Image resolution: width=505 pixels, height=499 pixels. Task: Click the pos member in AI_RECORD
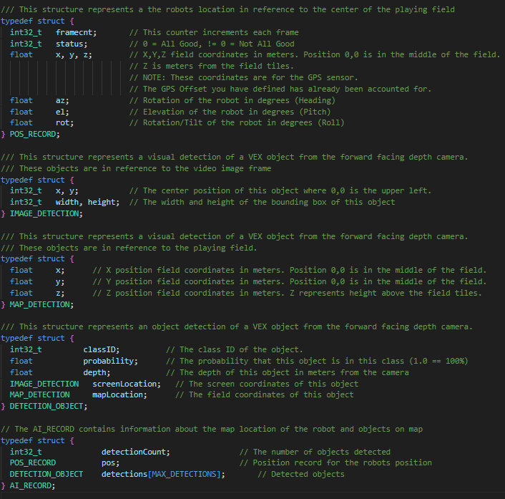[x=110, y=462]
